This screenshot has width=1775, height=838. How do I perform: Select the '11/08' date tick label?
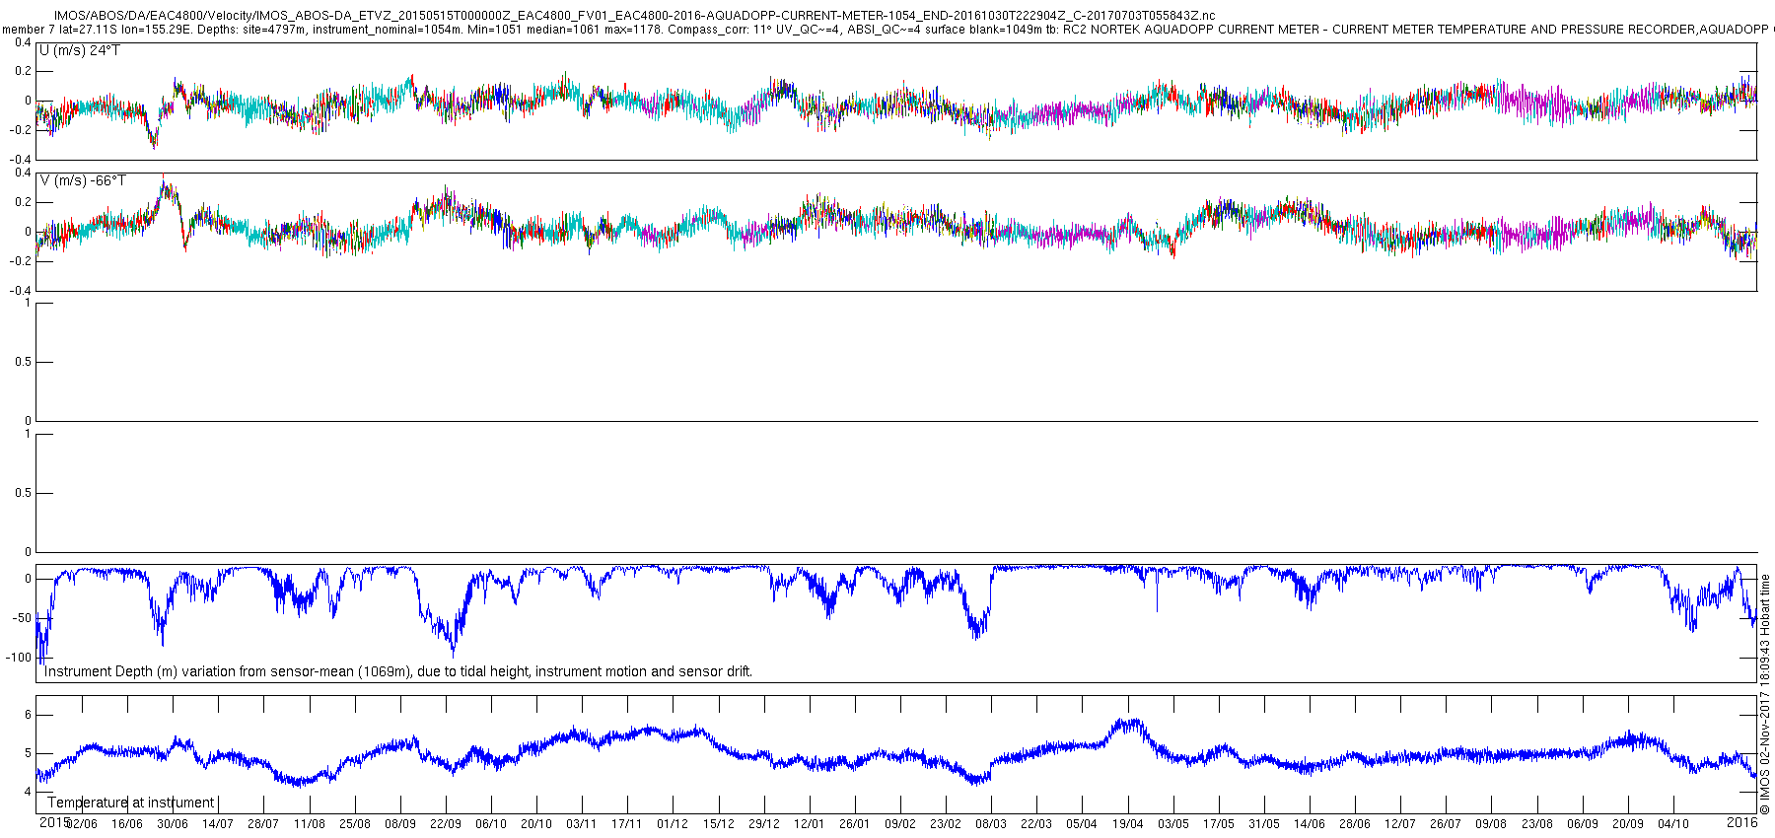point(310,824)
